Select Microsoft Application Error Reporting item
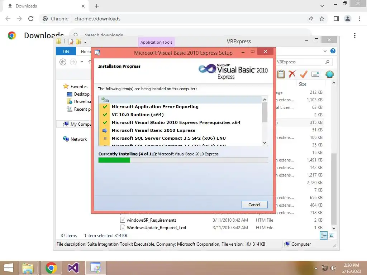Viewport: 367px width, 275px height. (155, 107)
